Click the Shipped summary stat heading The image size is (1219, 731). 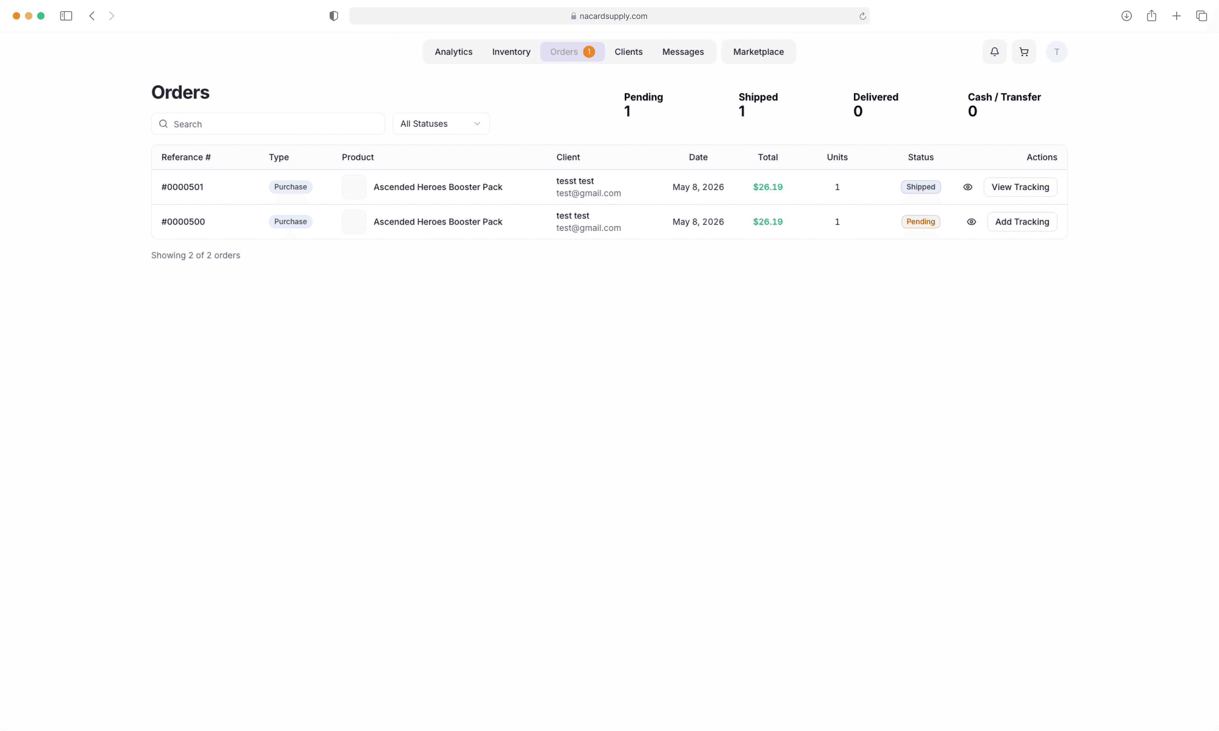758,97
